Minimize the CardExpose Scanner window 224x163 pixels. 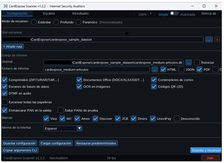pyautogui.click(x=192, y=6)
